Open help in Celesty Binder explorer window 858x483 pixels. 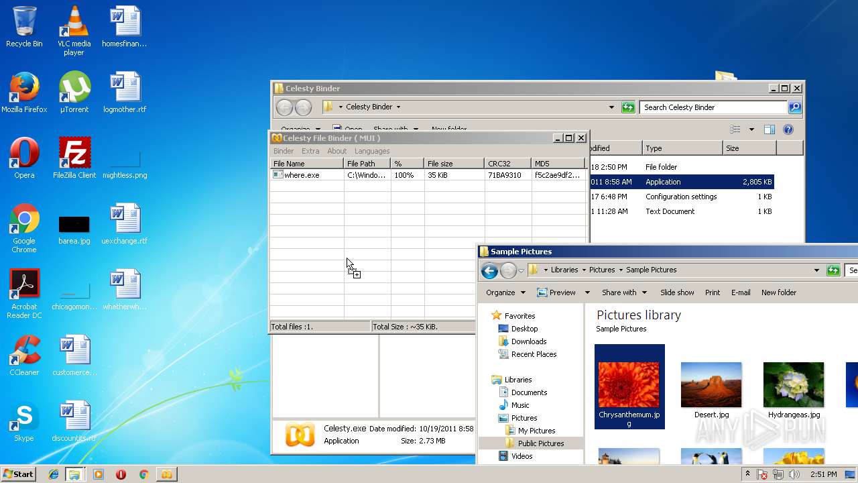click(788, 129)
